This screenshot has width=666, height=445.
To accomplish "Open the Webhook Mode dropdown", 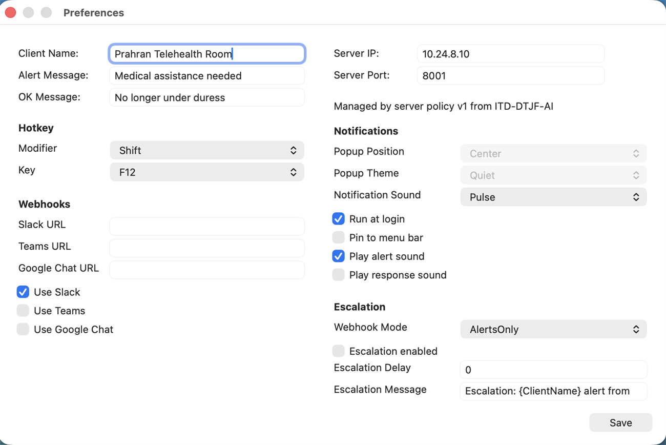I will (x=553, y=329).
